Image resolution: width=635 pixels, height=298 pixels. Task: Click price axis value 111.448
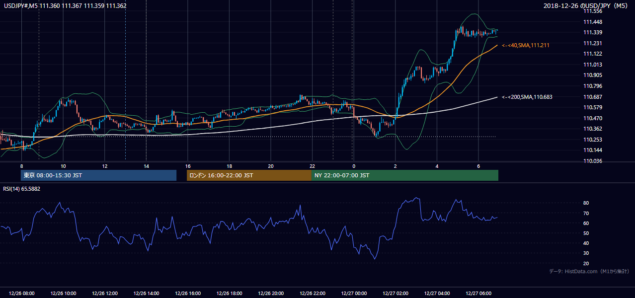[593, 22]
